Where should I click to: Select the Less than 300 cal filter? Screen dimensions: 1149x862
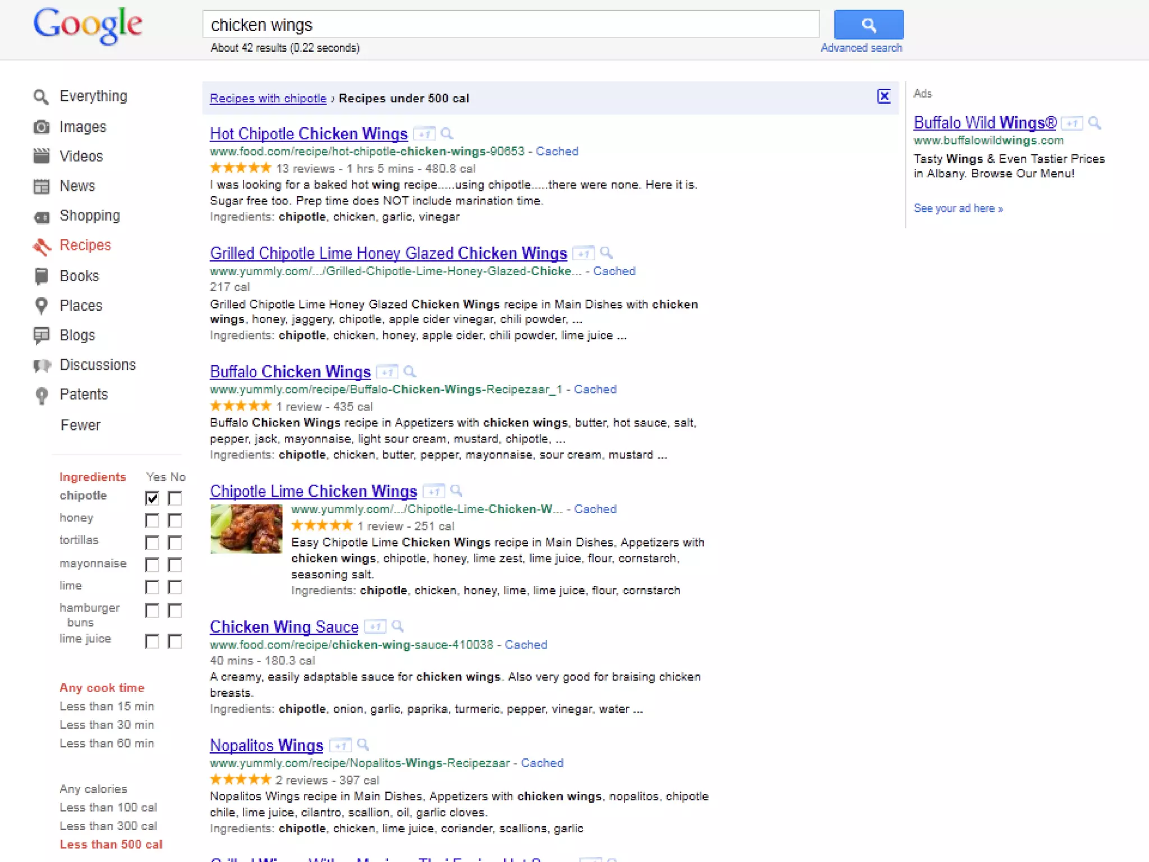pyautogui.click(x=108, y=826)
